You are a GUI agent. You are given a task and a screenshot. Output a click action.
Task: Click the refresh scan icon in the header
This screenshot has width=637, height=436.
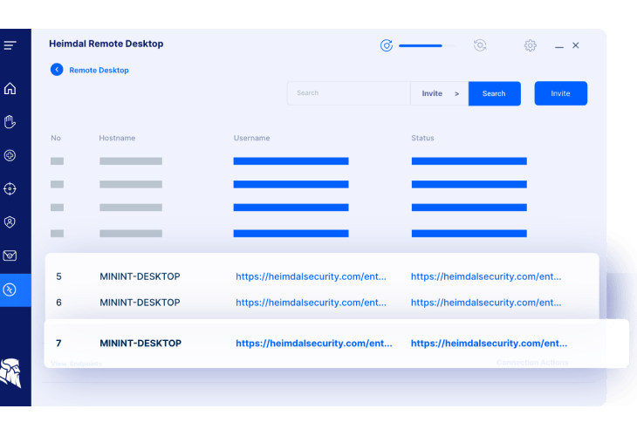387,45
